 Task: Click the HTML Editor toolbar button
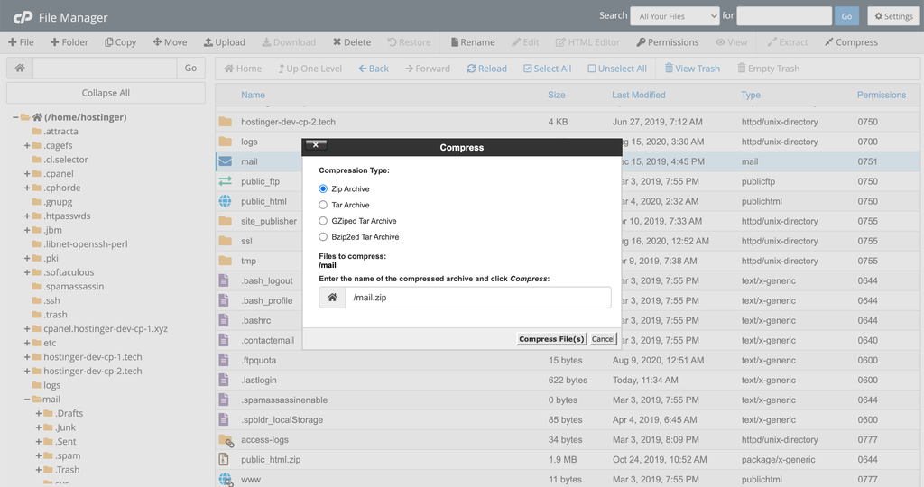[x=587, y=42]
